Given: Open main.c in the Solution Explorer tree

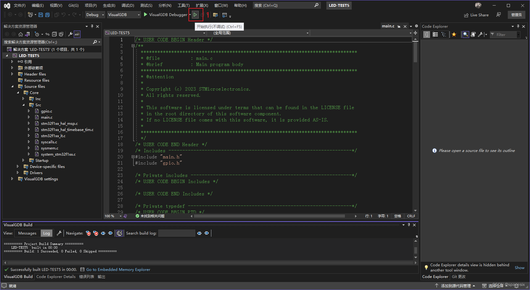Looking at the screenshot, I should click(x=47, y=117).
